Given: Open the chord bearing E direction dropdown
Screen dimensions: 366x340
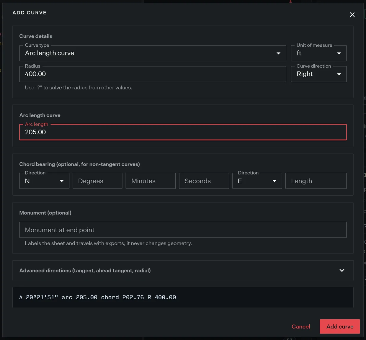Looking at the screenshot, I should 257,181.
